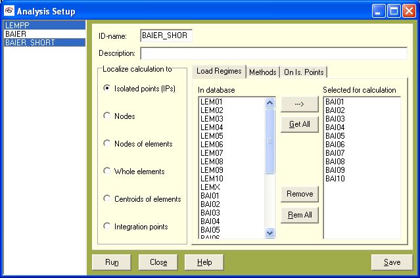Minimize the Analysis Setup window
The width and height of the screenshot is (420, 278).
pyautogui.click(x=378, y=11)
